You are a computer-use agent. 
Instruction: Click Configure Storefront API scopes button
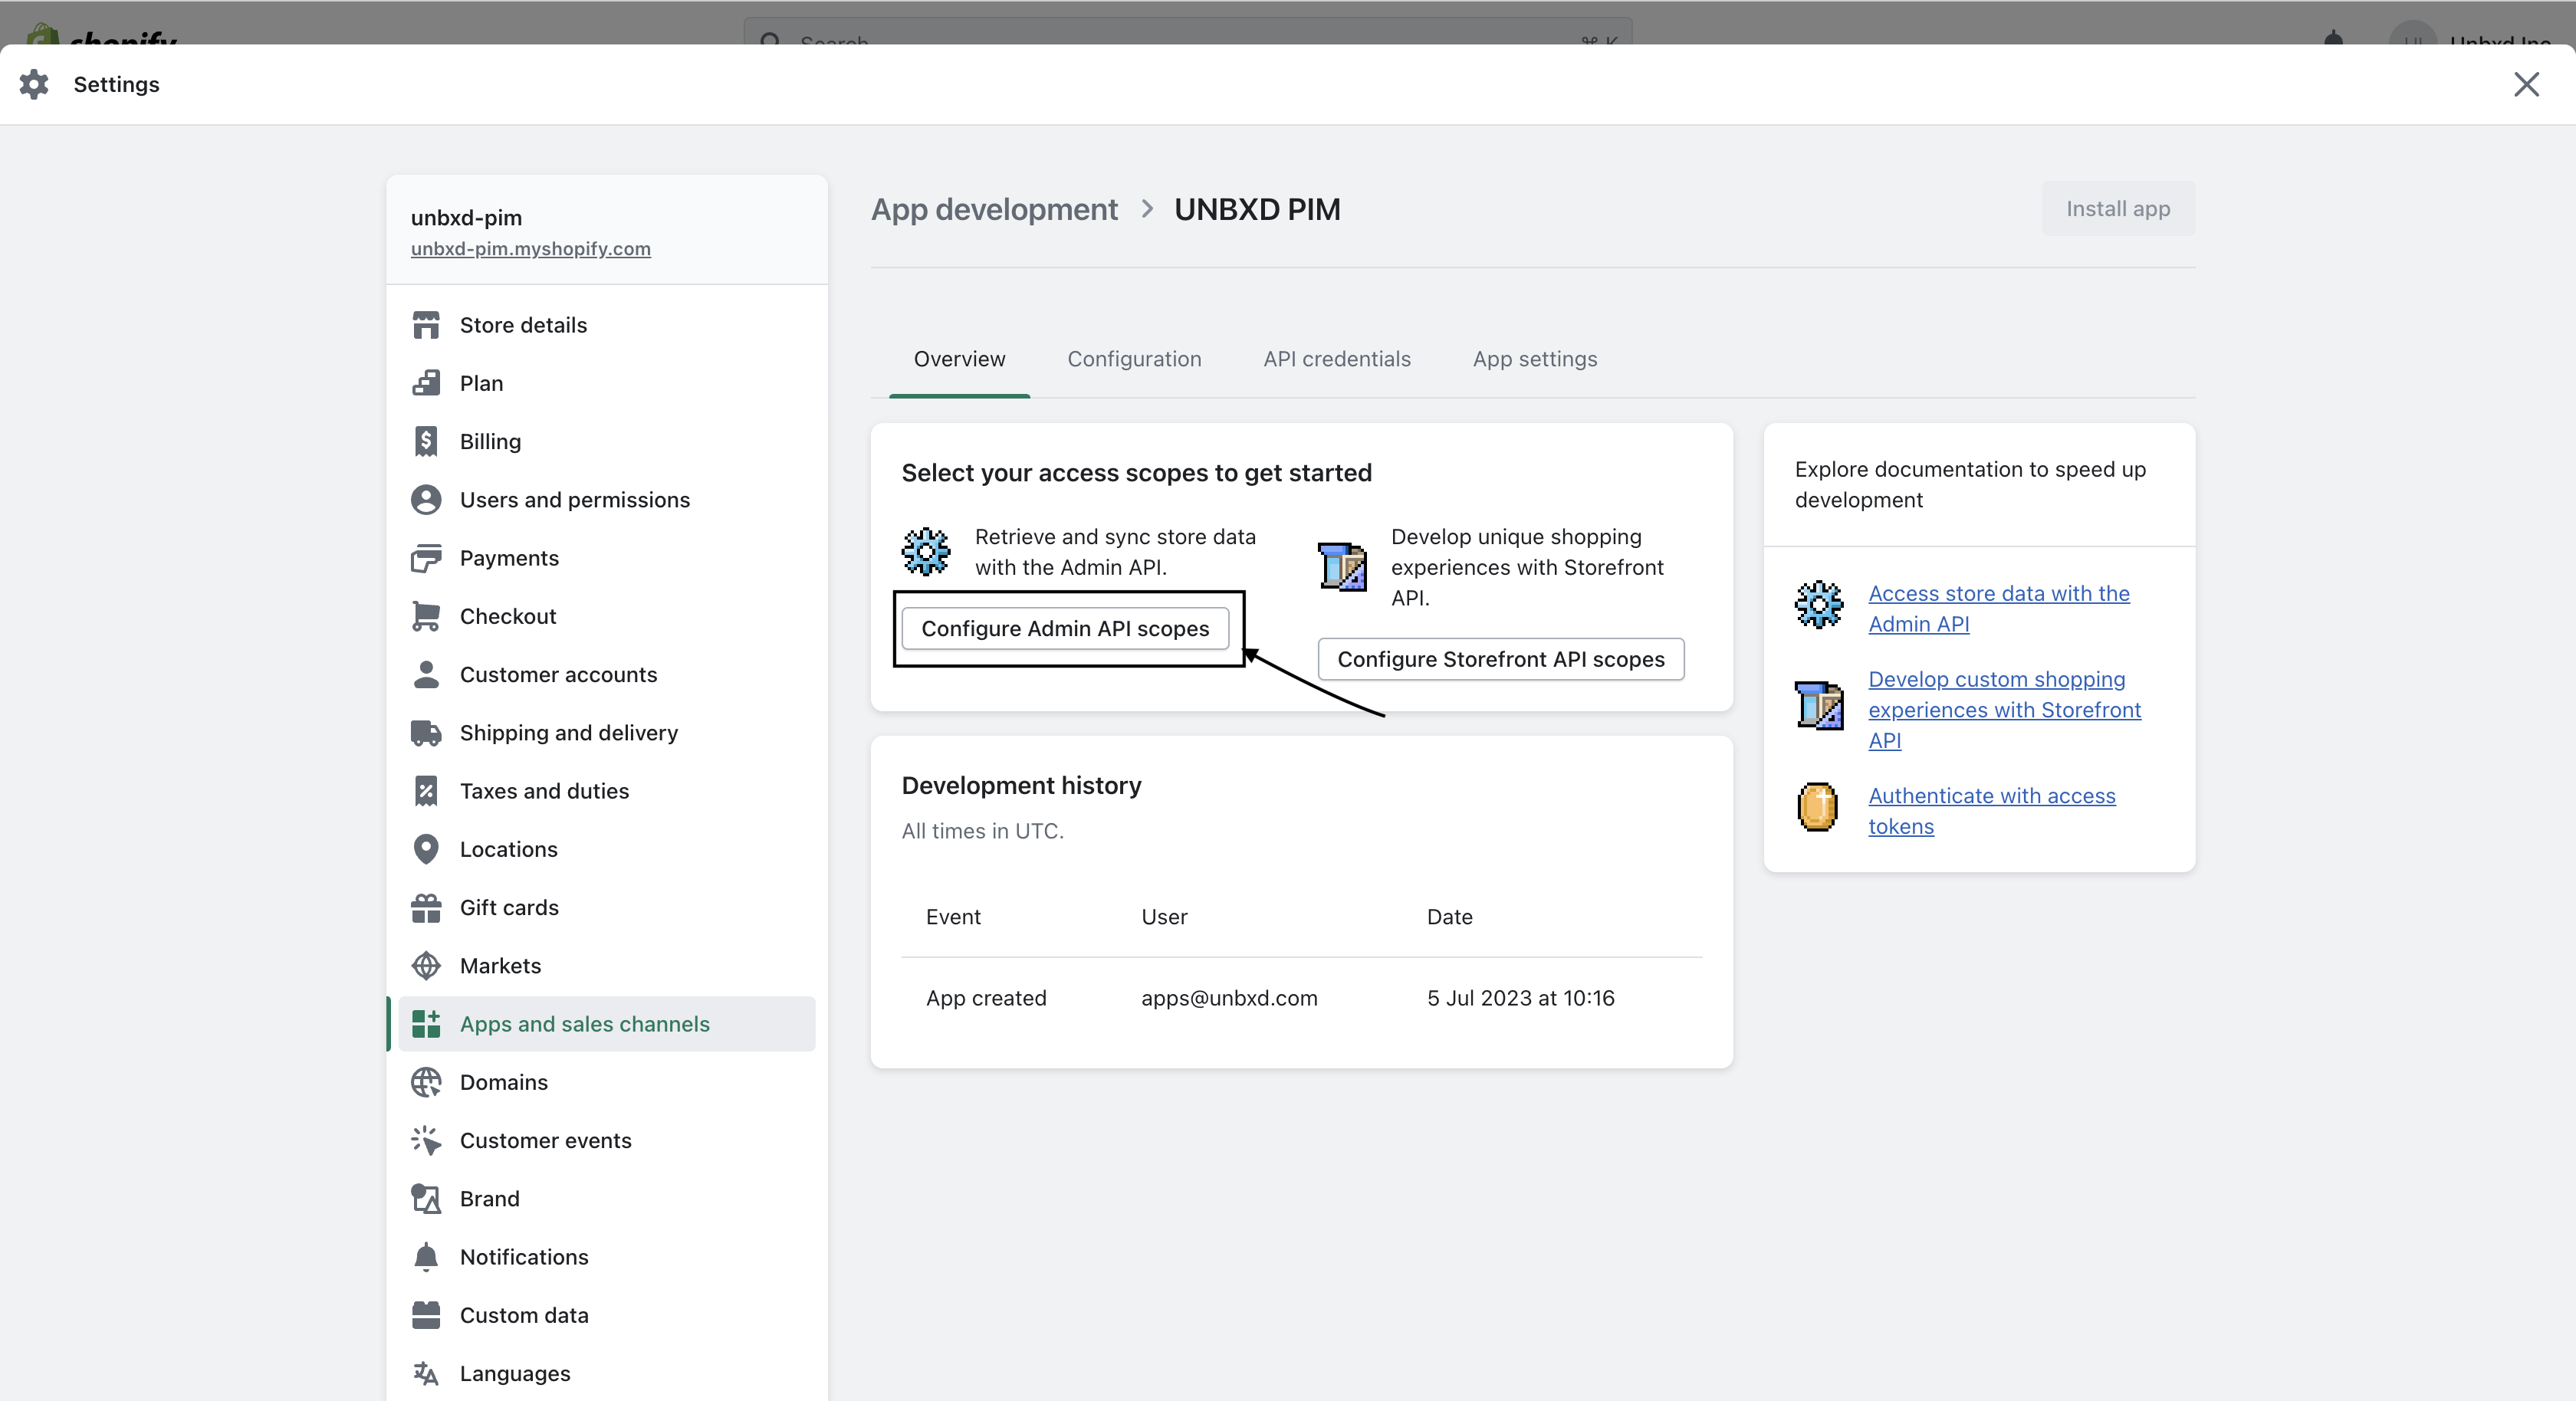tap(1501, 659)
